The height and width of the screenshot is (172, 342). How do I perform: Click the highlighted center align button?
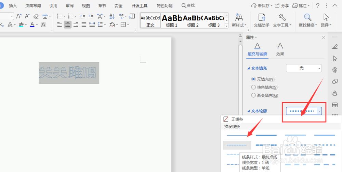[68, 25]
